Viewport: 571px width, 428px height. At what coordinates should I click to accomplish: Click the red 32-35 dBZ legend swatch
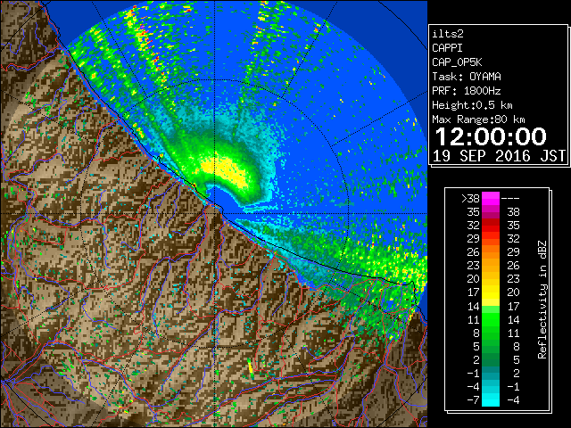pyautogui.click(x=491, y=226)
